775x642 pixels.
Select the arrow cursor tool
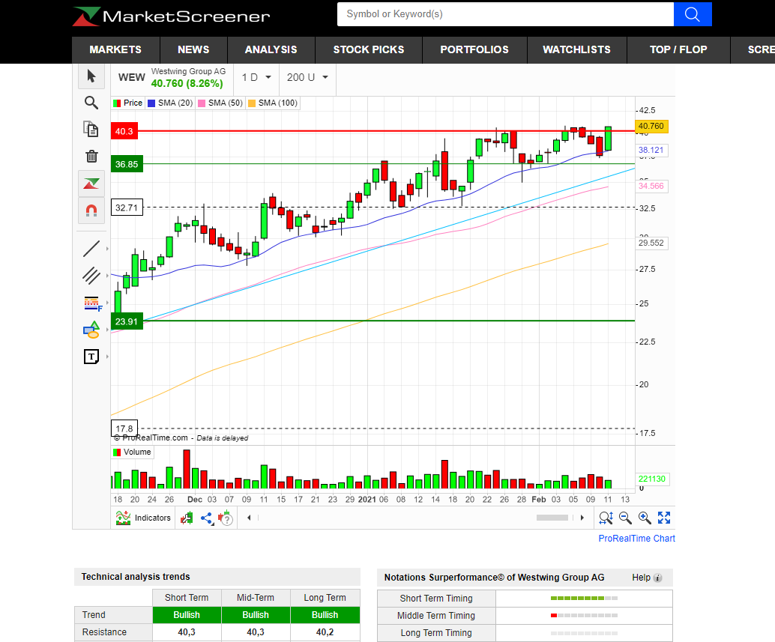[x=91, y=76]
